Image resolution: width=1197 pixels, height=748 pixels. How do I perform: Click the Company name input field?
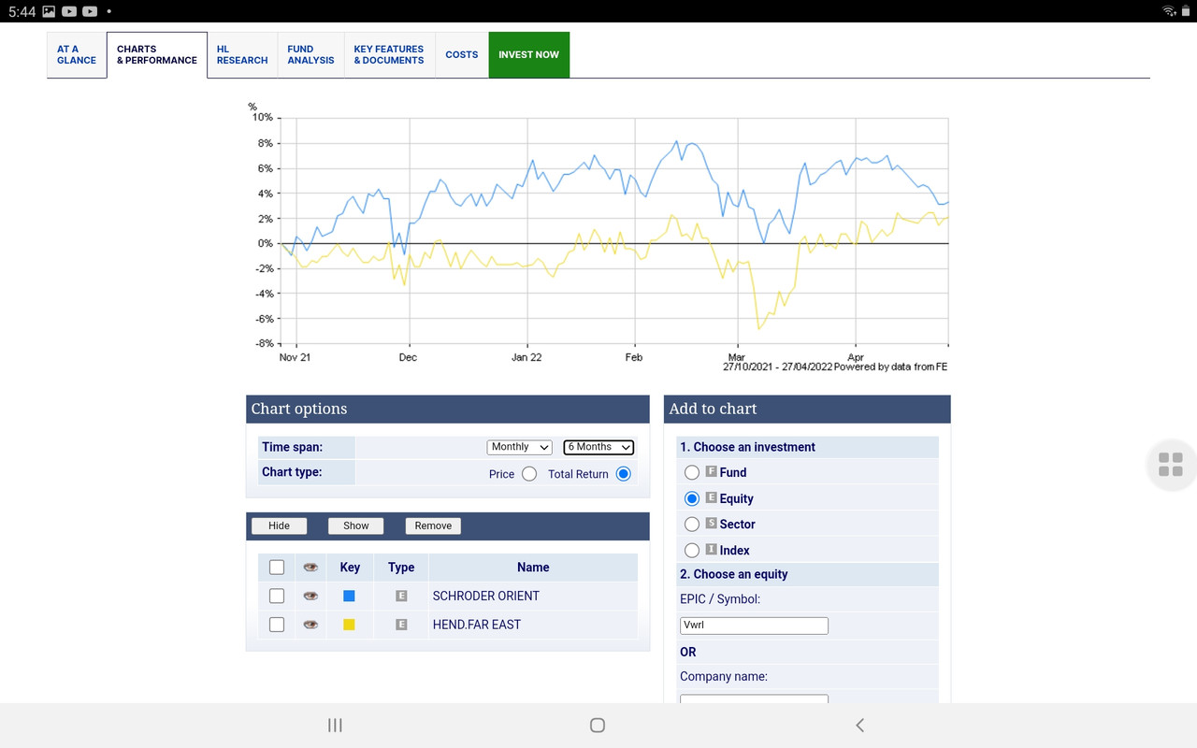754,698
